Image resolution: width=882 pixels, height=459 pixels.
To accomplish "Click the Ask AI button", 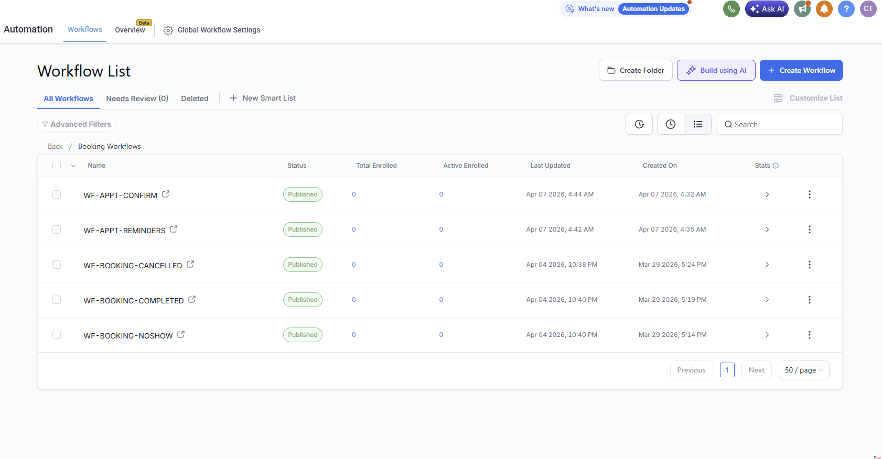I will coord(767,9).
